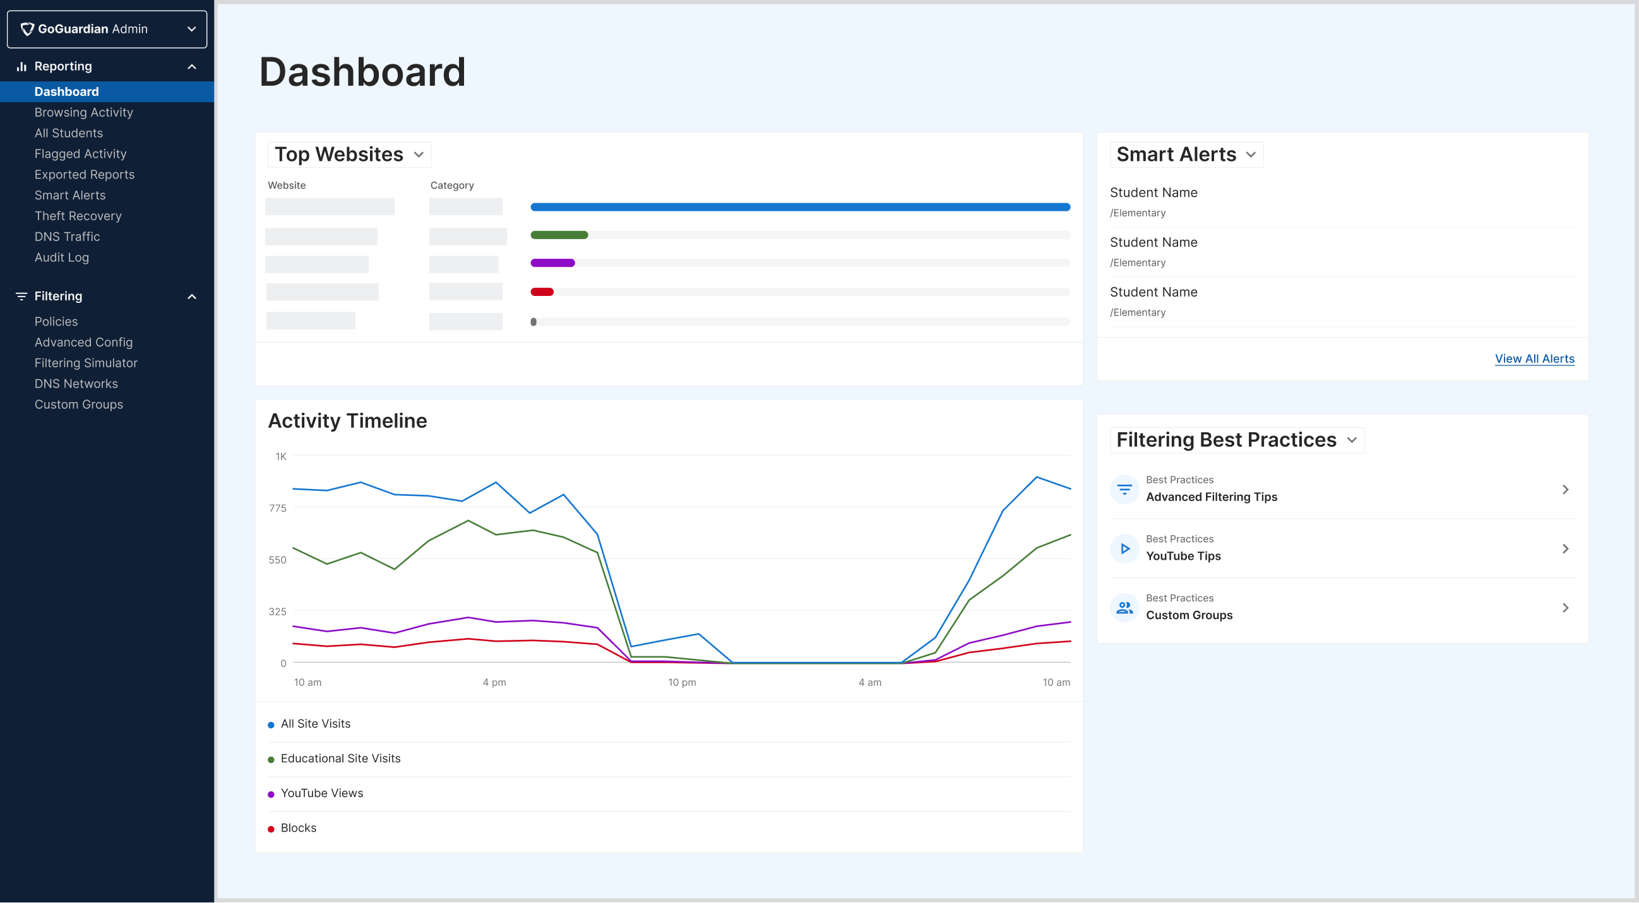Click the Website column header

point(286,185)
